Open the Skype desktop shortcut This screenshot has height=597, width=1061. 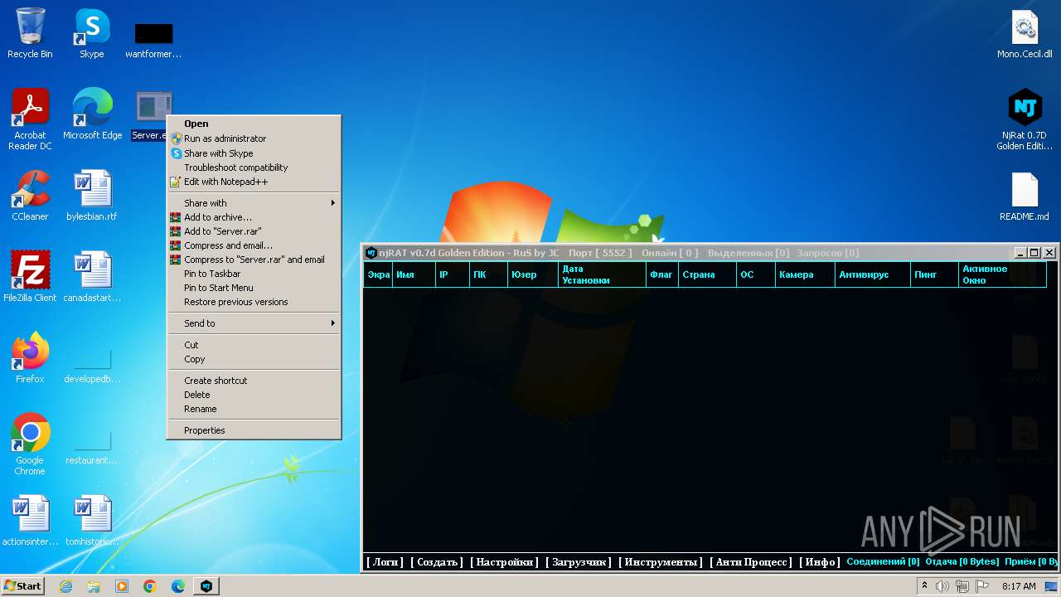click(x=91, y=33)
